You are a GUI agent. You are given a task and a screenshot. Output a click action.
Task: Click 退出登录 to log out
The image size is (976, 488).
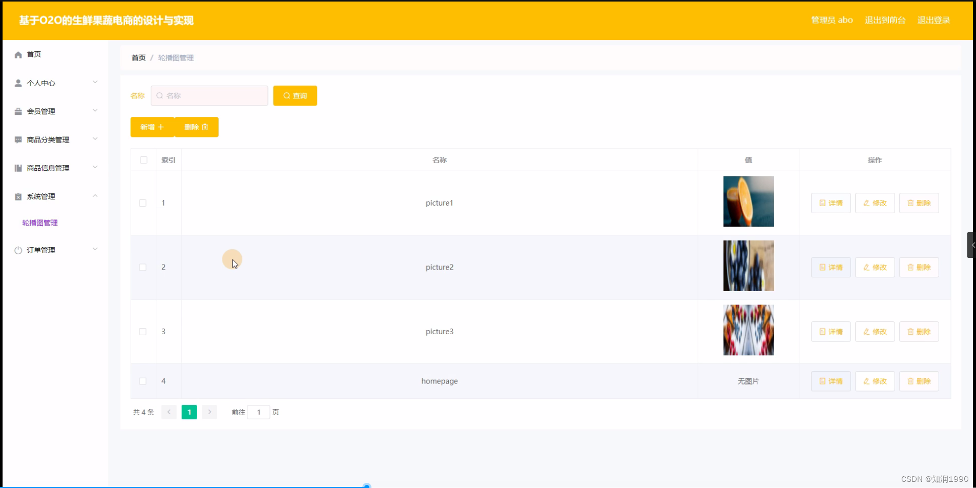coord(933,21)
